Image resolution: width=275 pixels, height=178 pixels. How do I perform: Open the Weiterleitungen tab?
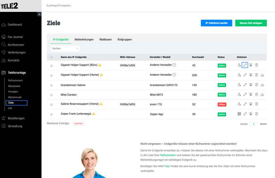click(84, 40)
